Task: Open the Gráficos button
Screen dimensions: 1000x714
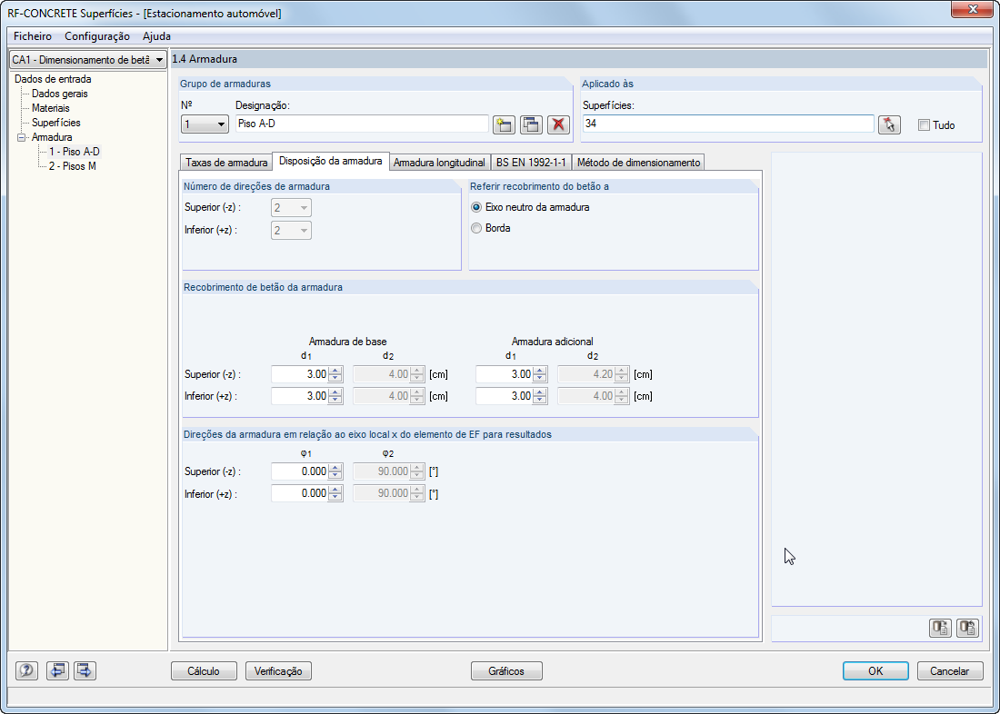Action: tap(506, 670)
